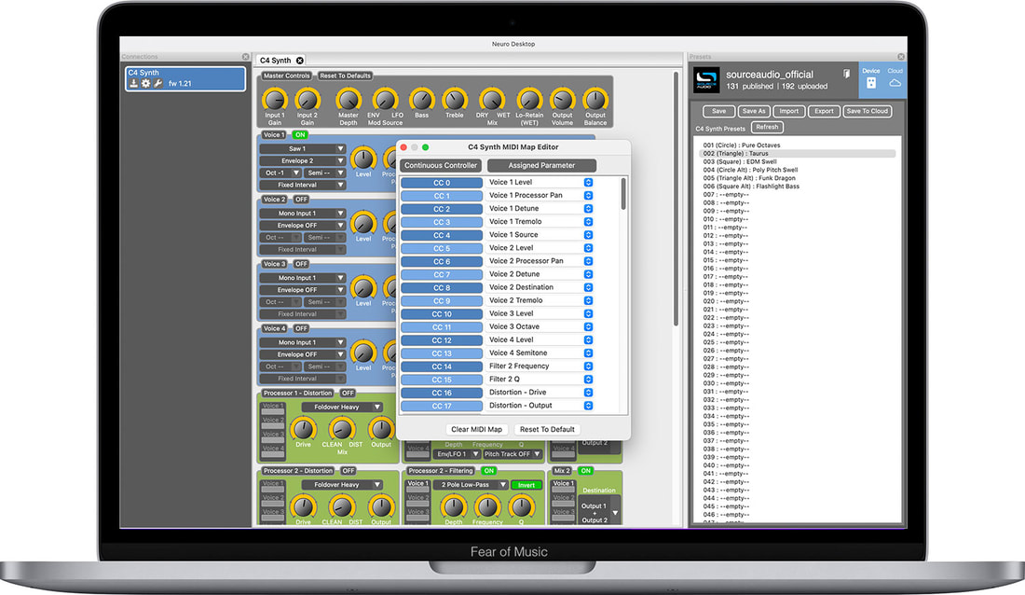This screenshot has width=1025, height=595.
Task: Click Processor 2 Filtering Q knob
Action: pyautogui.click(x=521, y=506)
